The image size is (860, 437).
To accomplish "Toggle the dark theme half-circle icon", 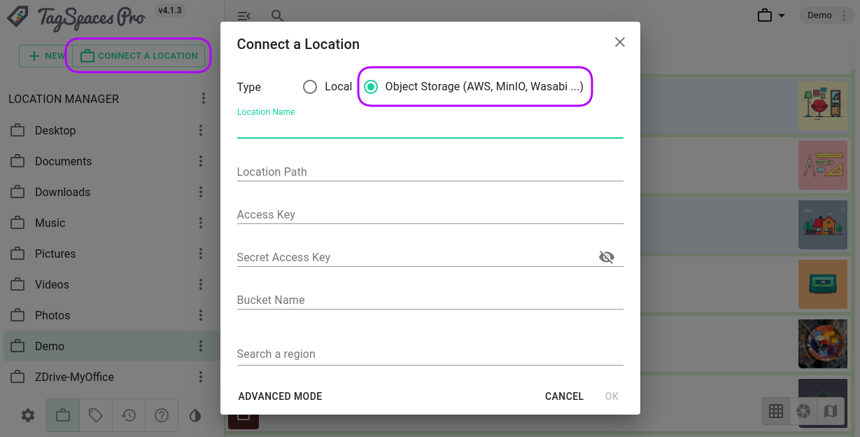I will [195, 415].
